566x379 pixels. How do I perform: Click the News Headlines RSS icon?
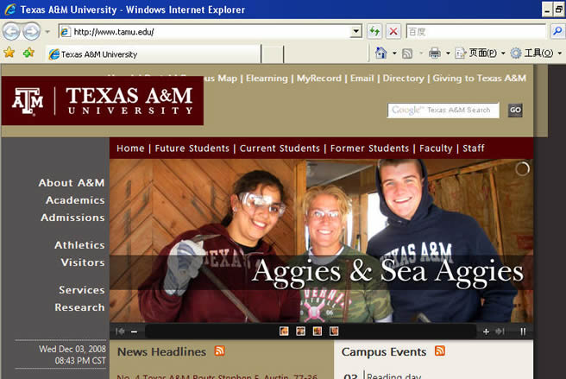219,351
